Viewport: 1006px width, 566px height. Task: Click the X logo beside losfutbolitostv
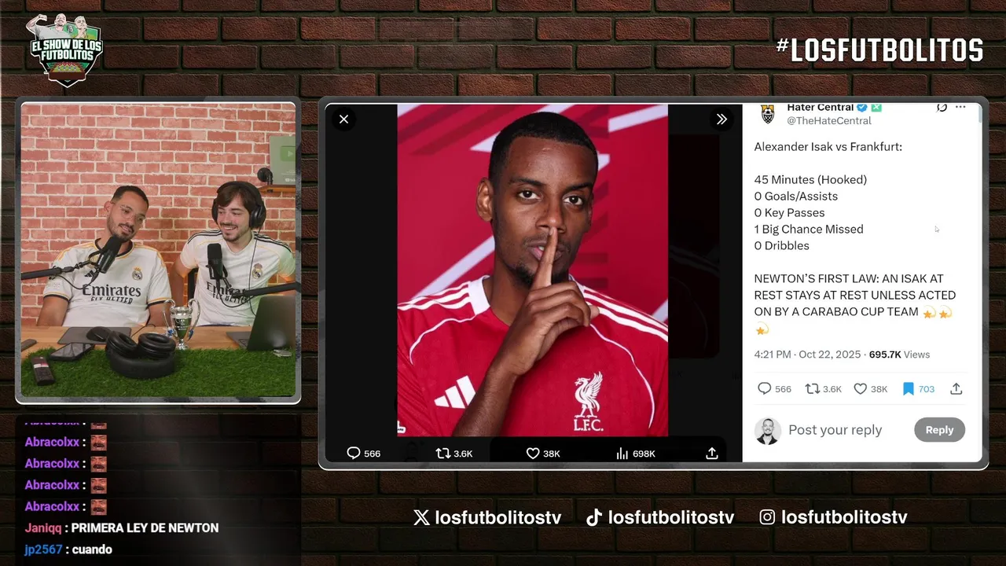pyautogui.click(x=421, y=517)
